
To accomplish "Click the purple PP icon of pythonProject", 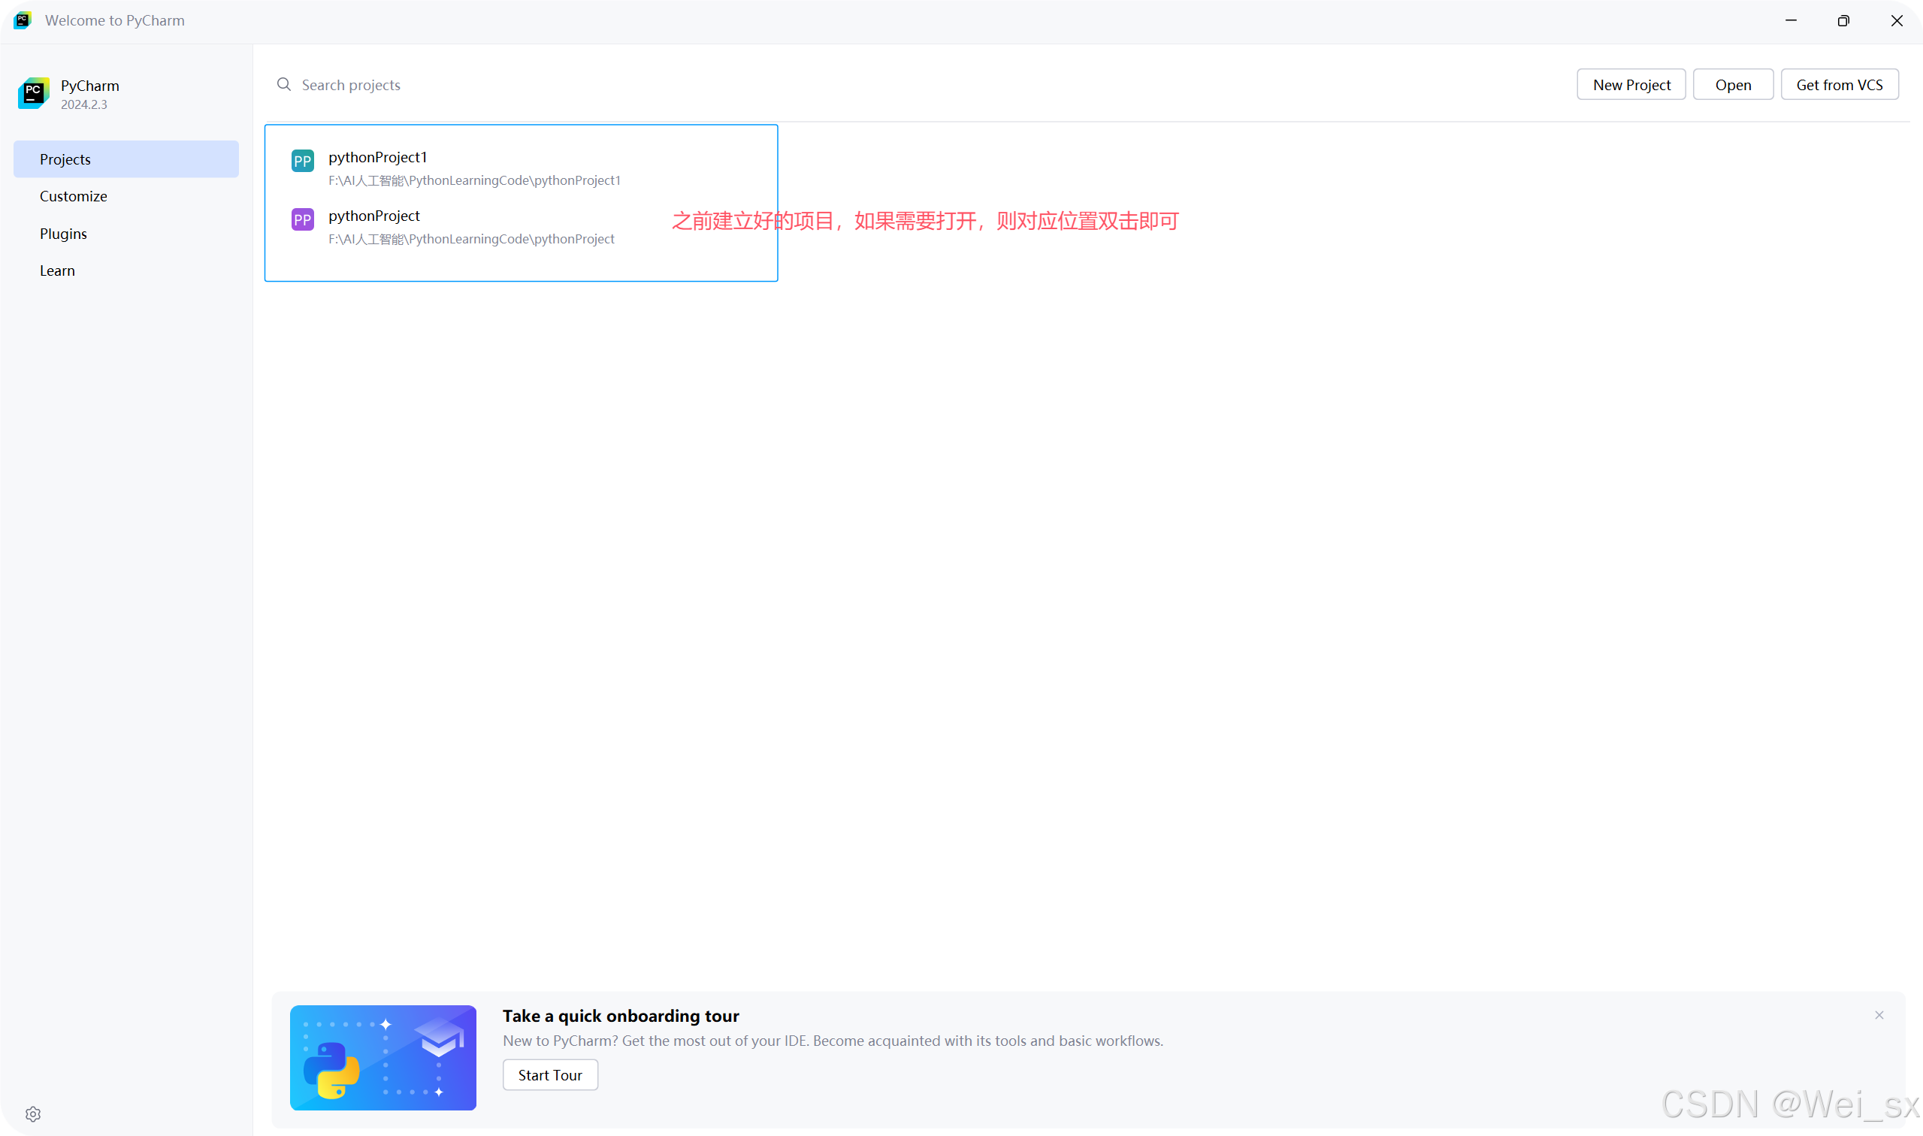I will [x=302, y=219].
